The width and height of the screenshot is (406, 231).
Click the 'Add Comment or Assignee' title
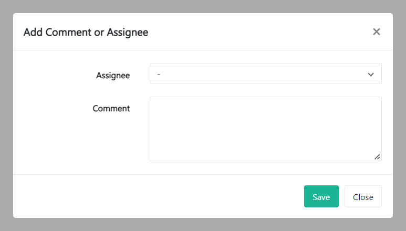click(x=86, y=32)
